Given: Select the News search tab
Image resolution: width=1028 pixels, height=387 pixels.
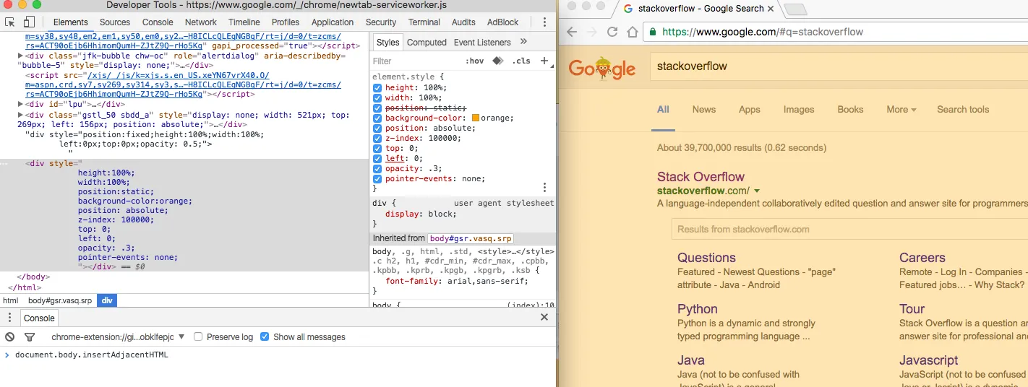Looking at the screenshot, I should [704, 110].
